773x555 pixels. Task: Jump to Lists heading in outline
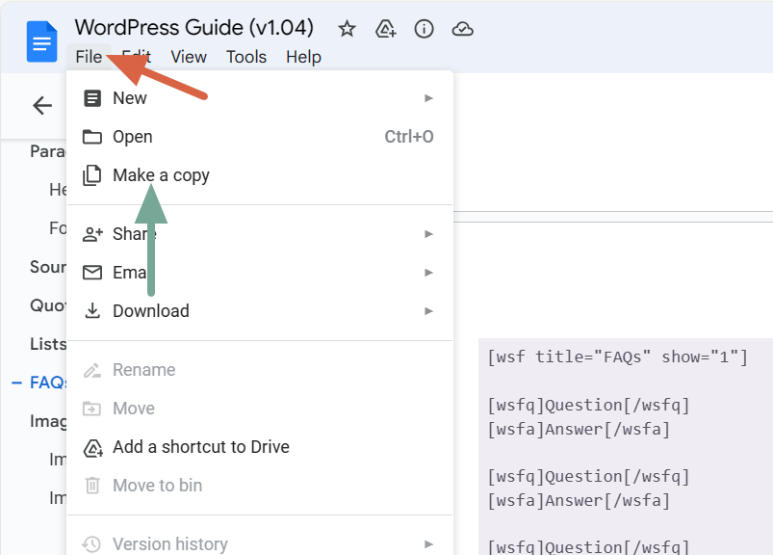coord(48,344)
